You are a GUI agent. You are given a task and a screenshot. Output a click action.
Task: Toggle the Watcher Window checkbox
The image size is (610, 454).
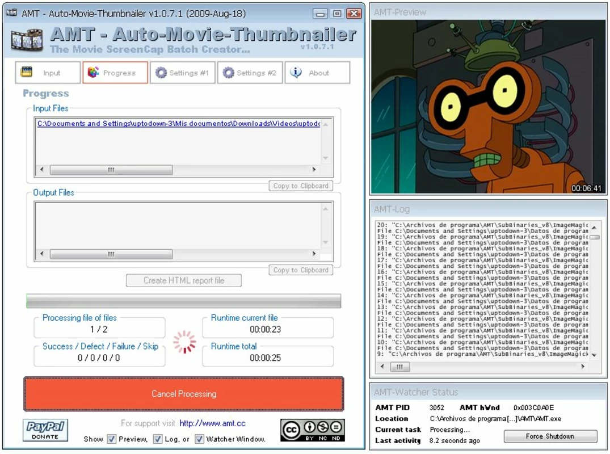tap(199, 439)
